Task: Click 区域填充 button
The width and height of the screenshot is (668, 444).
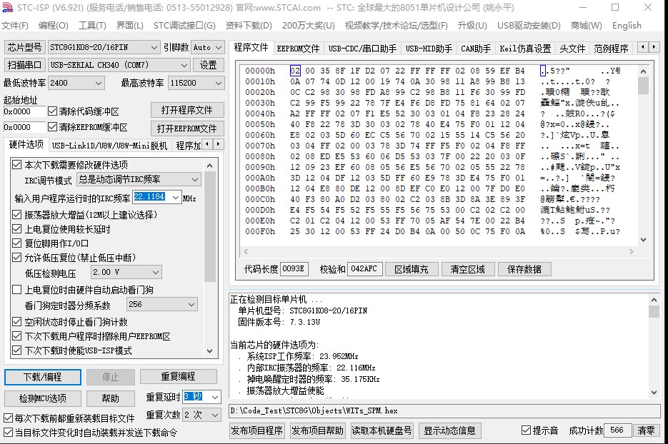Action: click(x=411, y=269)
